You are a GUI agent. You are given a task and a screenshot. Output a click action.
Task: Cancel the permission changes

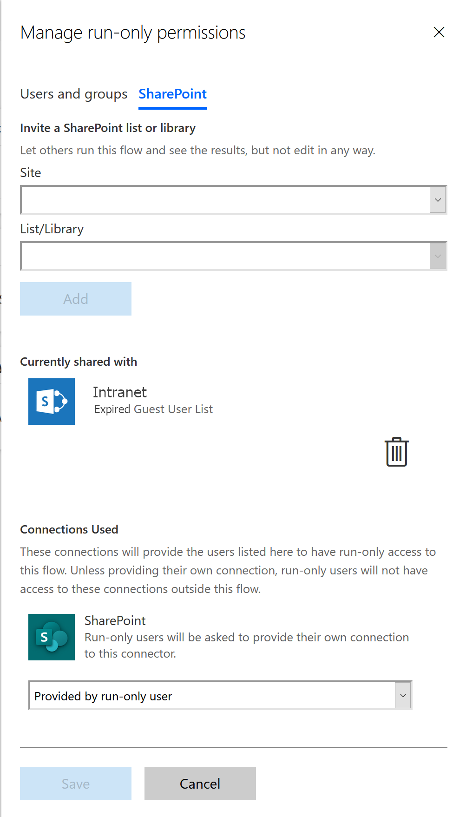coord(200,784)
